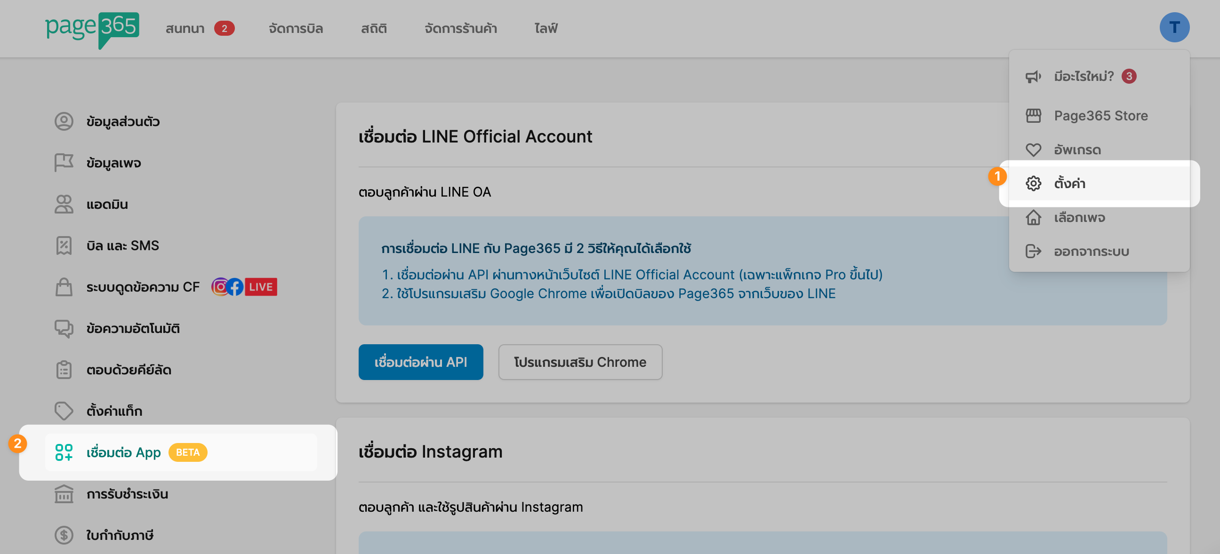The width and height of the screenshot is (1220, 554).
Task: Select the tag icon beside ตั้งค่าแท็ก
Action: coord(64,411)
